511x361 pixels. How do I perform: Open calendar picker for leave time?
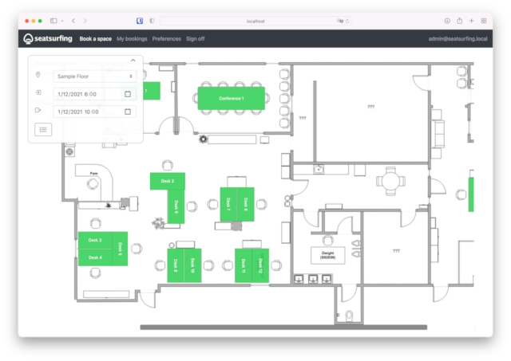128,112
